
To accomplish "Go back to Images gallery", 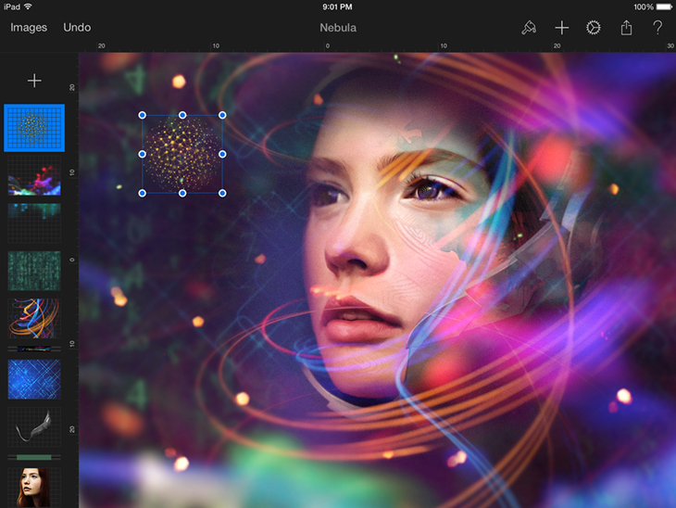I will tap(29, 28).
